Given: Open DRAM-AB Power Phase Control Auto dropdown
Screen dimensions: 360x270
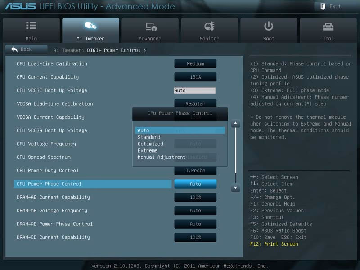Looking at the screenshot, I should pos(195,224).
